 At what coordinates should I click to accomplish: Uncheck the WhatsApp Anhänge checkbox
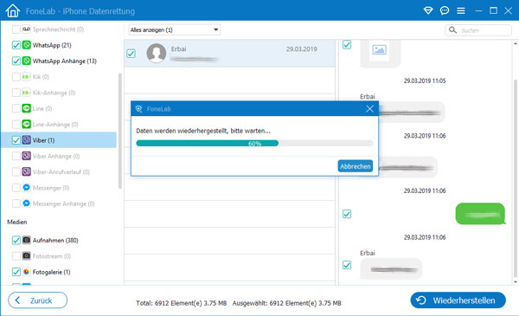[16, 61]
